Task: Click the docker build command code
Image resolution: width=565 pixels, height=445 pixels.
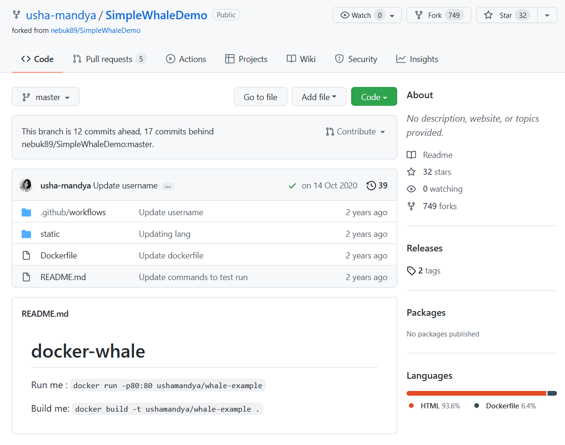Action: (x=167, y=409)
